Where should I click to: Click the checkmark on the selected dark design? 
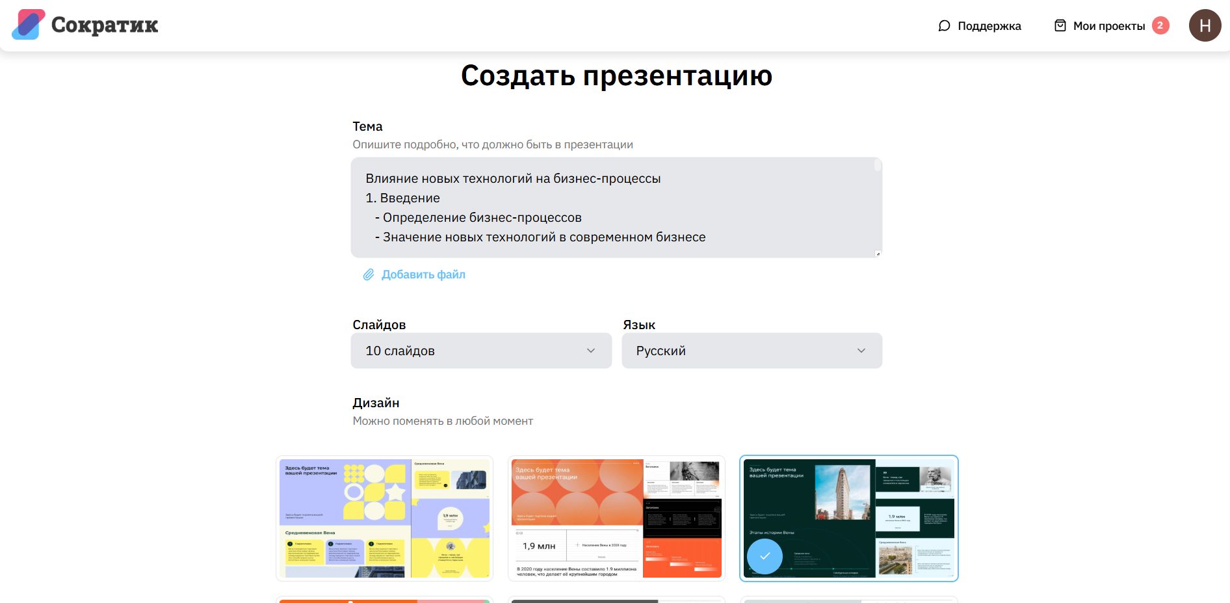[766, 557]
